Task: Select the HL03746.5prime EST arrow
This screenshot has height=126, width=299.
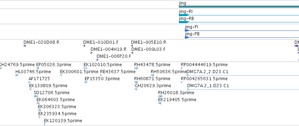Action: pyautogui.click(x=17, y=75)
